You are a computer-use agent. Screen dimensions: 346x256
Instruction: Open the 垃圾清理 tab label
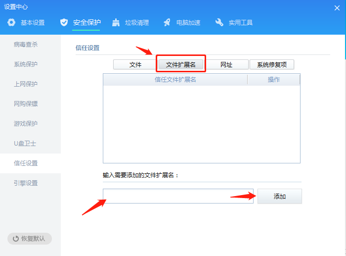(x=137, y=23)
